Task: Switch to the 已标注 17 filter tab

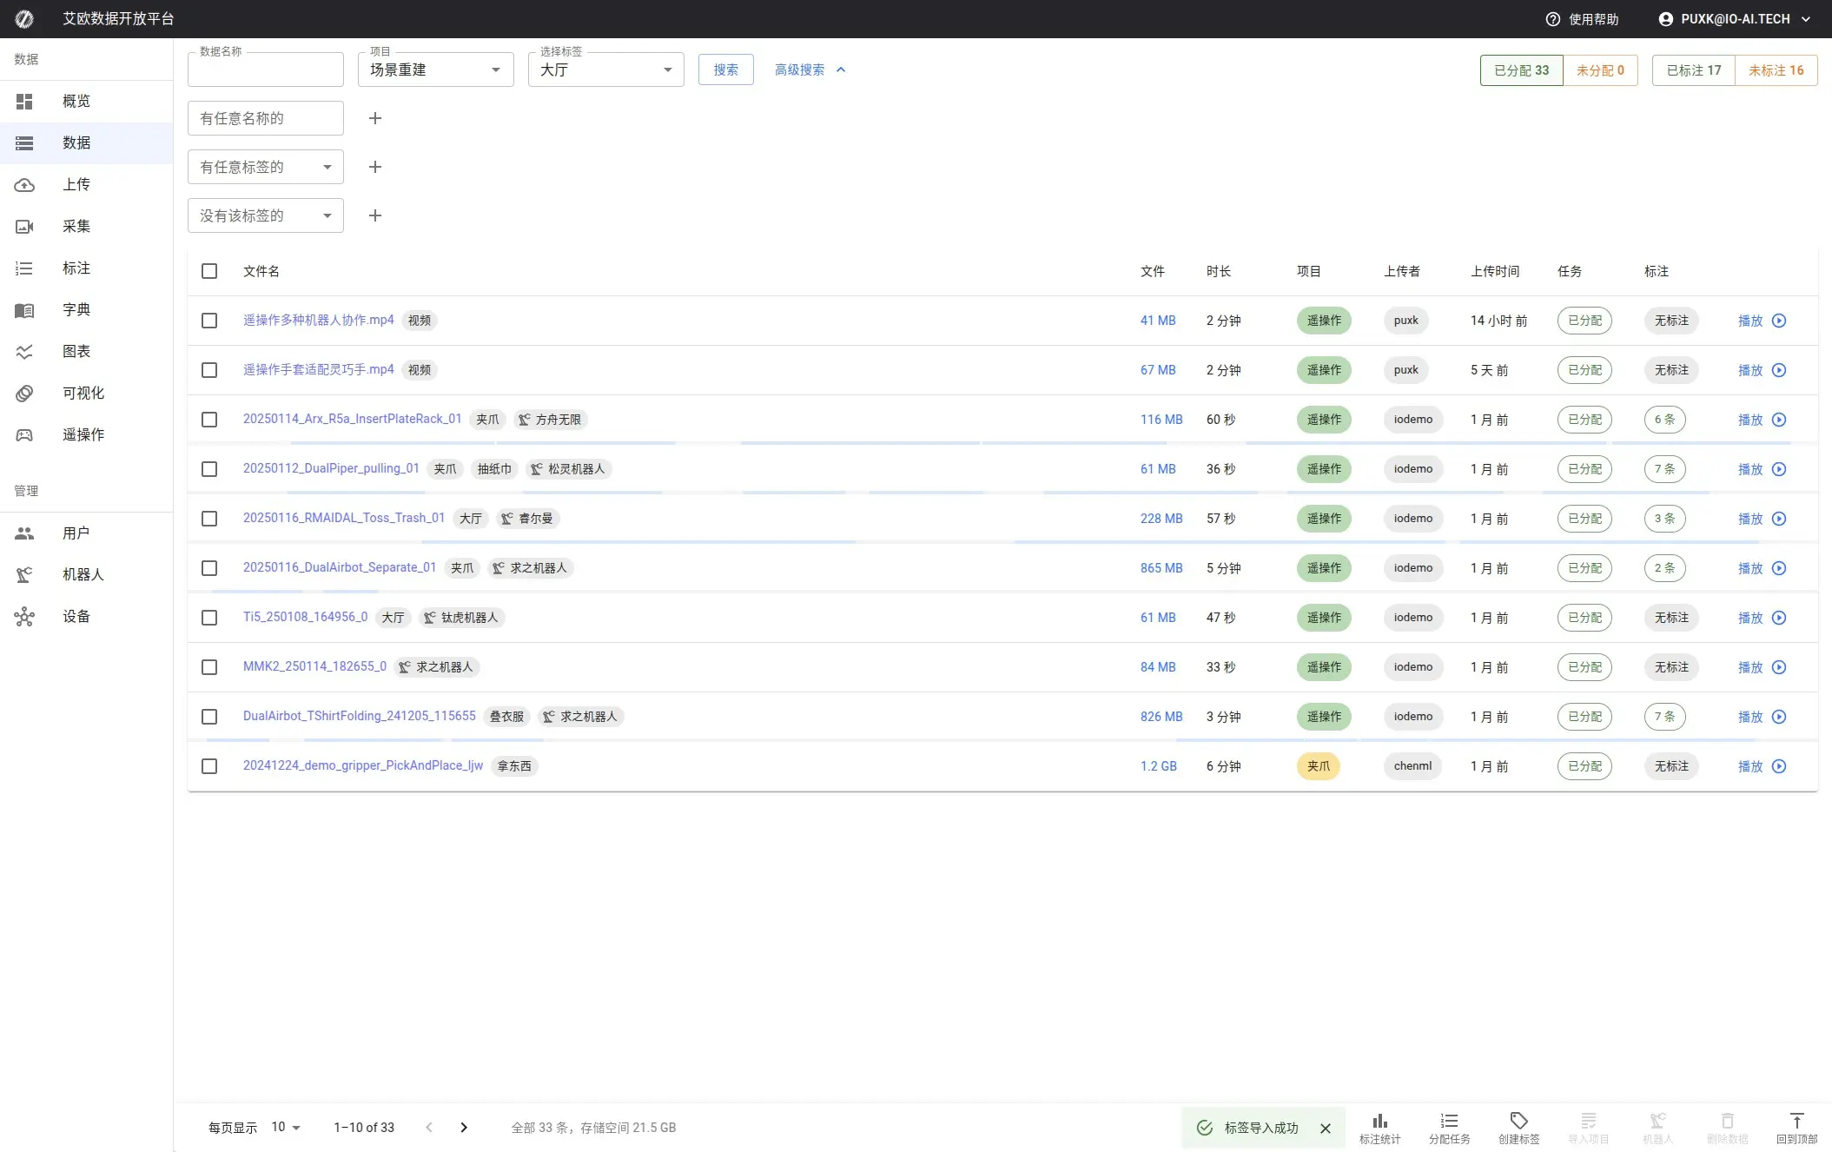Action: click(x=1691, y=70)
